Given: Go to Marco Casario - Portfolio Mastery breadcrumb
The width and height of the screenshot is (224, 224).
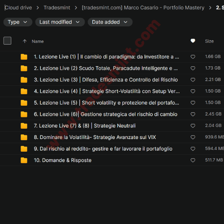Looking at the screenshot, I should (x=143, y=8).
